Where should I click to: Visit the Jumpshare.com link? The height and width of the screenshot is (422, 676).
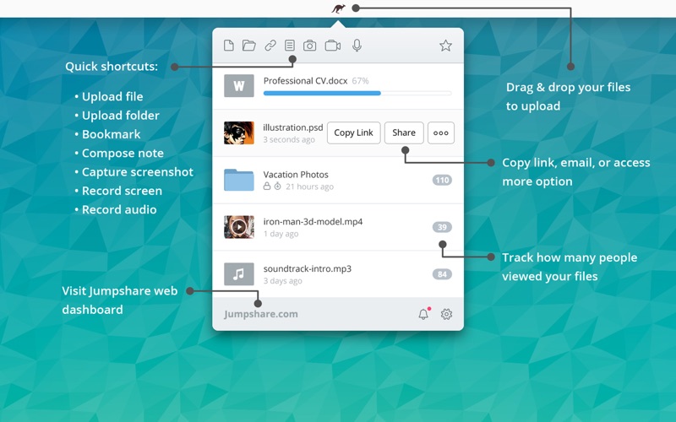261,314
